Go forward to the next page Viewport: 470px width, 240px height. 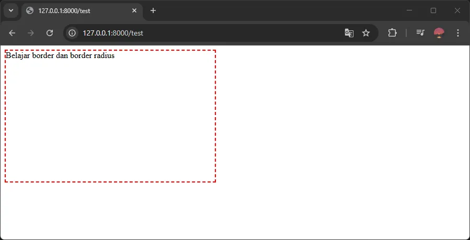point(31,33)
